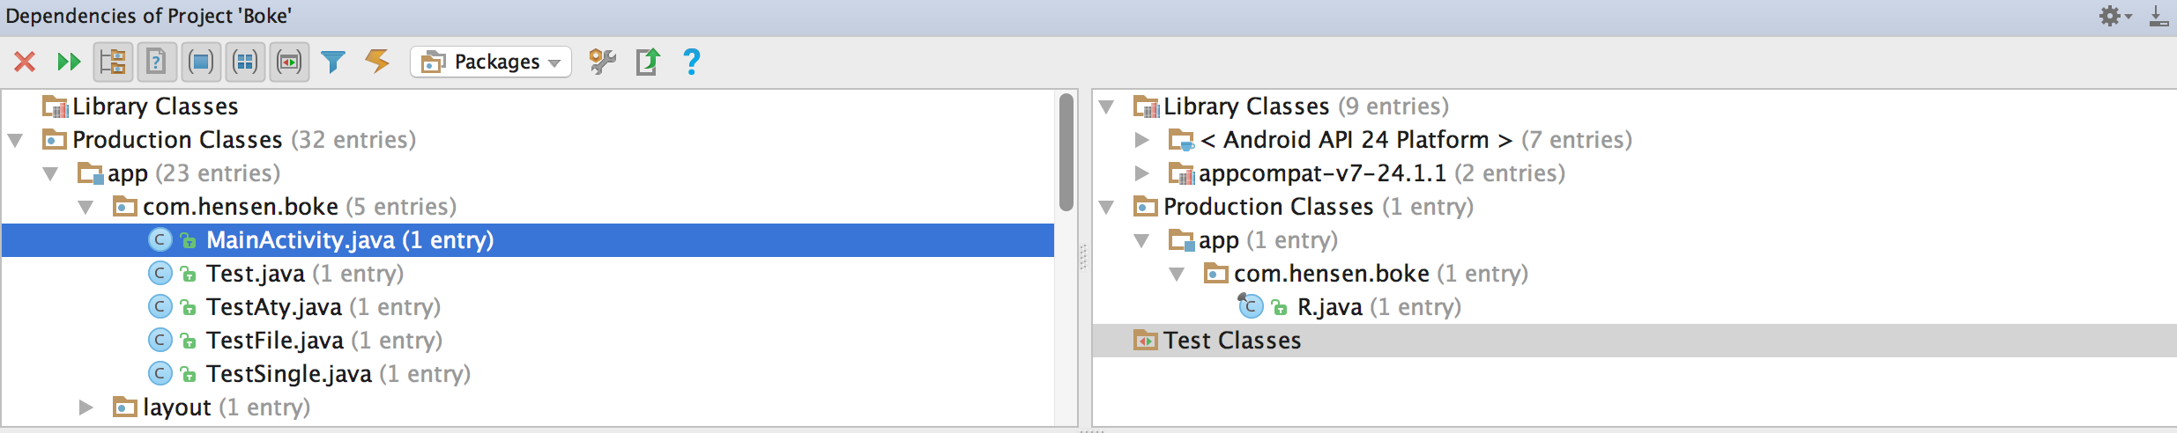The height and width of the screenshot is (433, 2177).
Task: Click the red X close dependencies icon
Action: pos(25,62)
